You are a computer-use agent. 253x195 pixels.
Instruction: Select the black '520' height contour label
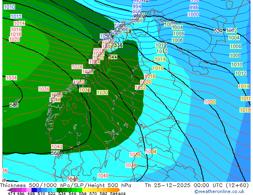coord(218,31)
